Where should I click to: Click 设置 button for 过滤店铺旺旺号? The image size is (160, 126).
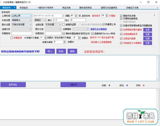147,34
